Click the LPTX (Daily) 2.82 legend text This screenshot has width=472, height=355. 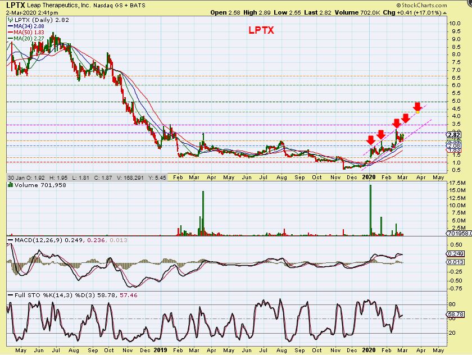42,20
